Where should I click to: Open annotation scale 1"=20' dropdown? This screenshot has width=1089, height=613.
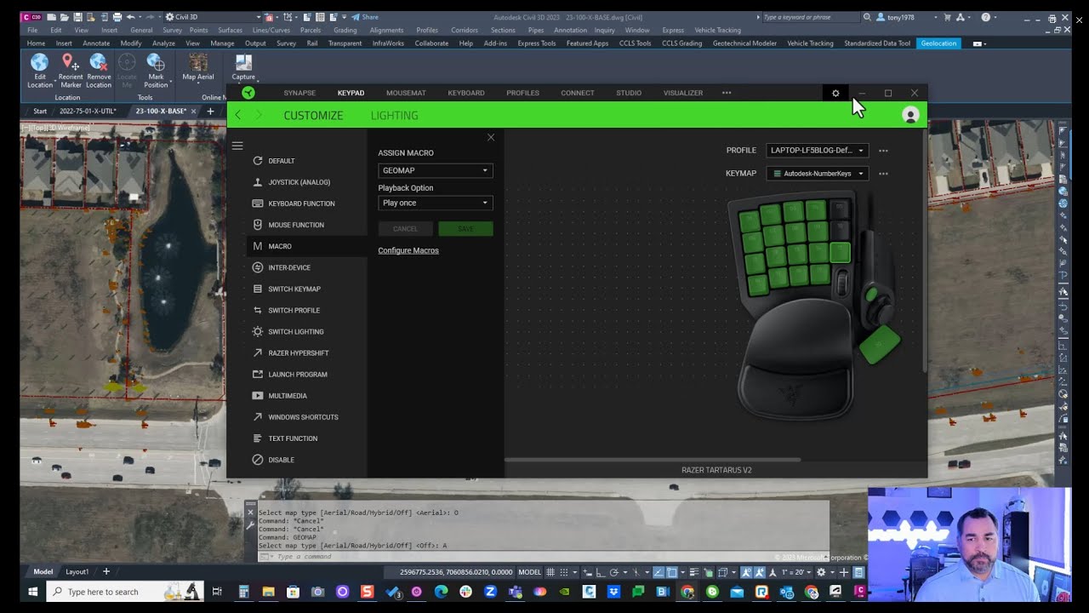click(797, 572)
